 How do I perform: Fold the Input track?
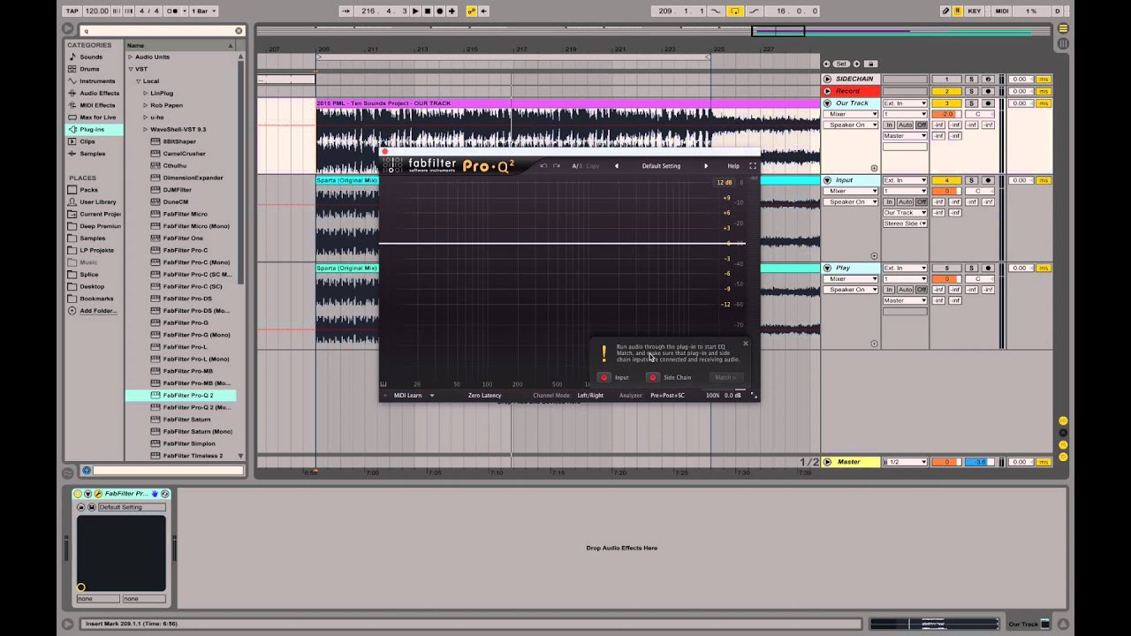pos(828,180)
